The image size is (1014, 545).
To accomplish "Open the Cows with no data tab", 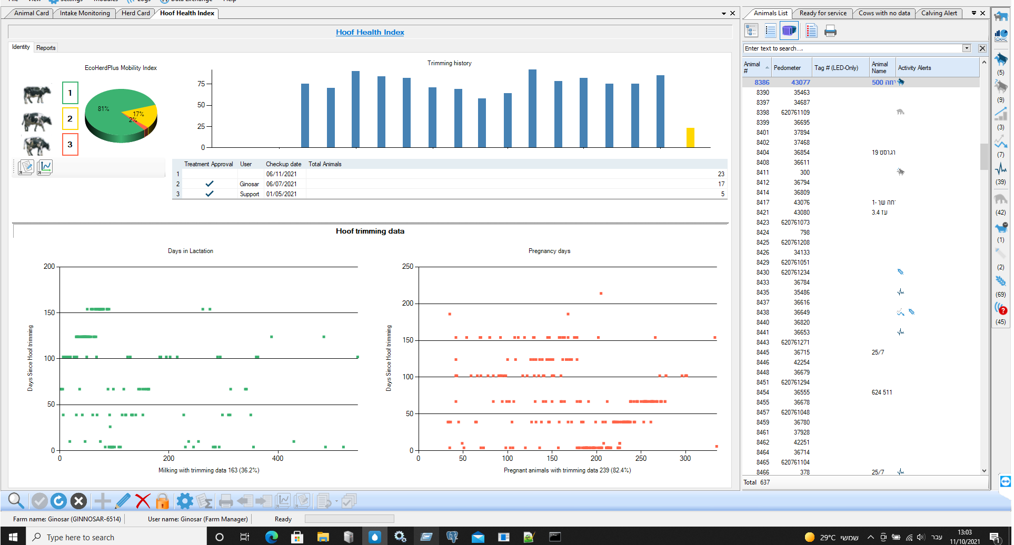I will pos(884,13).
